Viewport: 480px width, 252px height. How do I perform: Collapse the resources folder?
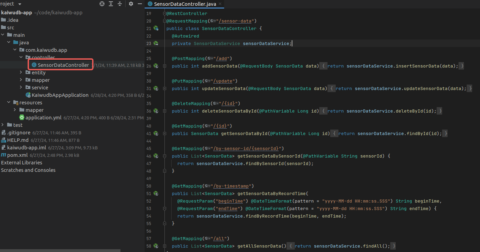point(9,102)
